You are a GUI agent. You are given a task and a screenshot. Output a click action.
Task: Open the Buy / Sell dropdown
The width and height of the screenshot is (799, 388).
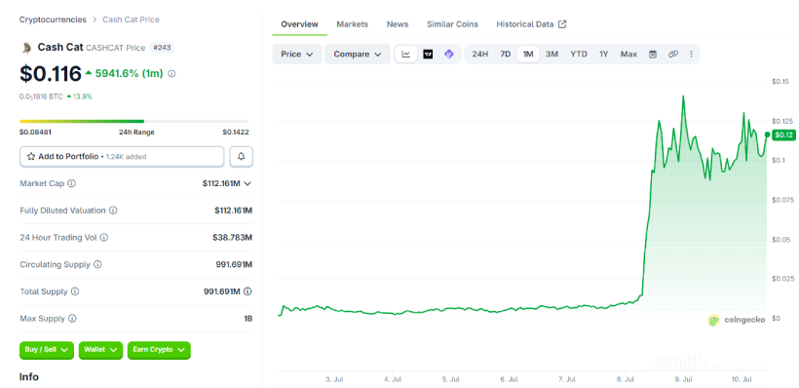(47, 350)
